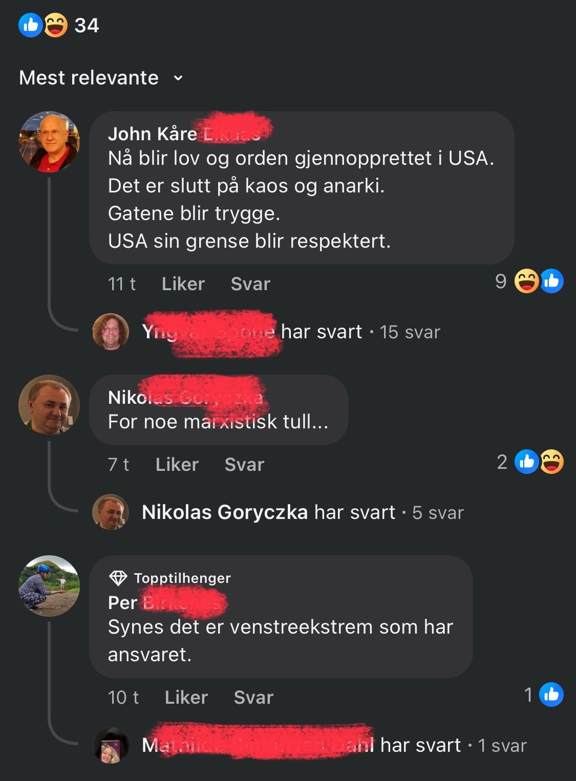The height and width of the screenshot is (781, 576).
Task: Like John Kåre's comment
Action: pos(183,284)
